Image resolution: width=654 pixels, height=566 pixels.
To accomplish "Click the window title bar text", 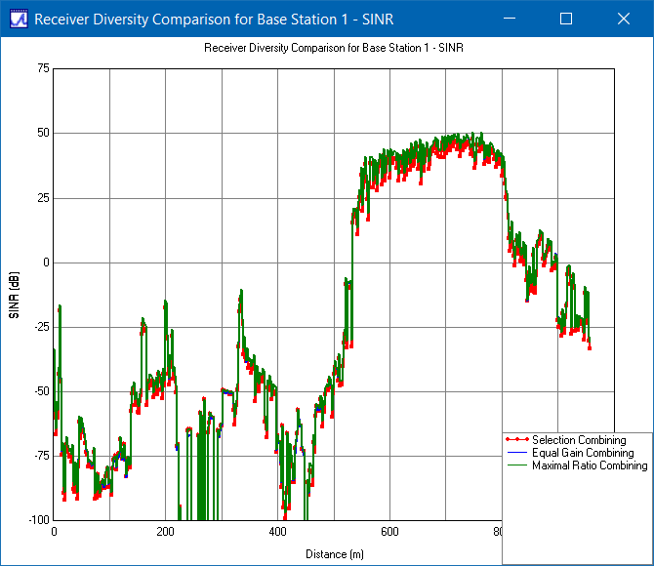I will coord(214,20).
